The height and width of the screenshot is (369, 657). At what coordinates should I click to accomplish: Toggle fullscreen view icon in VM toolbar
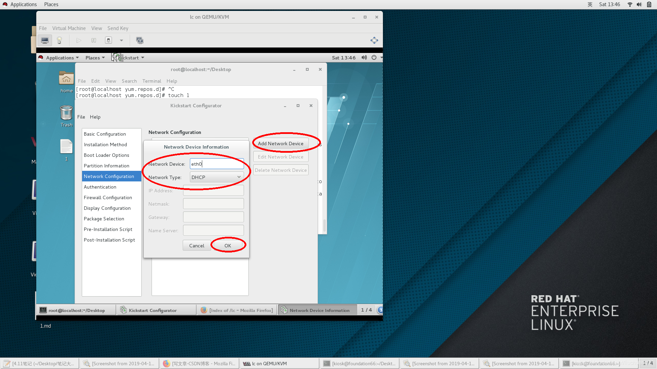pos(374,40)
